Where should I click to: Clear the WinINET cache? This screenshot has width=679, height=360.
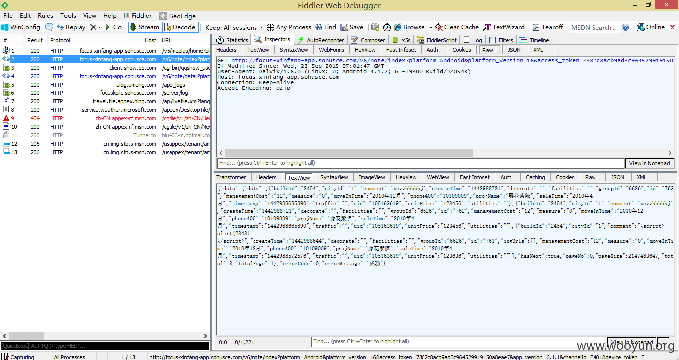457,27
